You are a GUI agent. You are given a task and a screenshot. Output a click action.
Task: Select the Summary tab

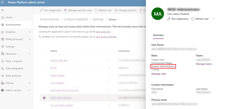(158, 35)
